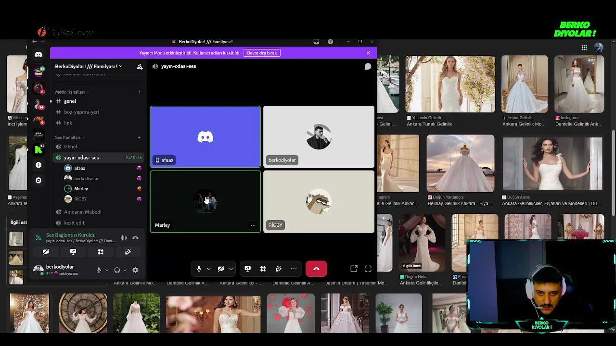Open microphone options arrow in call bar
Image resolution: width=616 pixels, height=346 pixels.
click(x=208, y=269)
